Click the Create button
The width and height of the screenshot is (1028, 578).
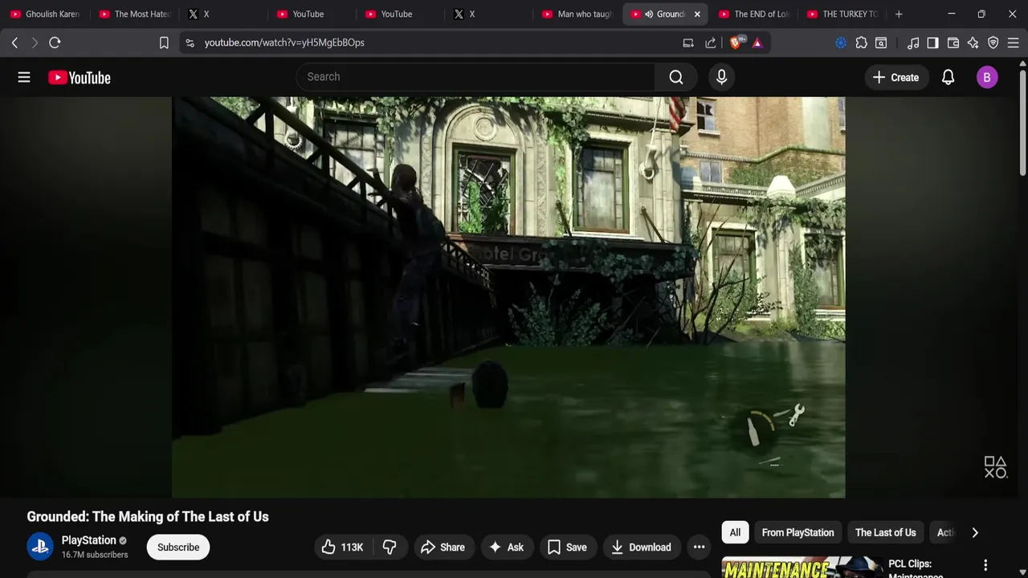click(896, 77)
